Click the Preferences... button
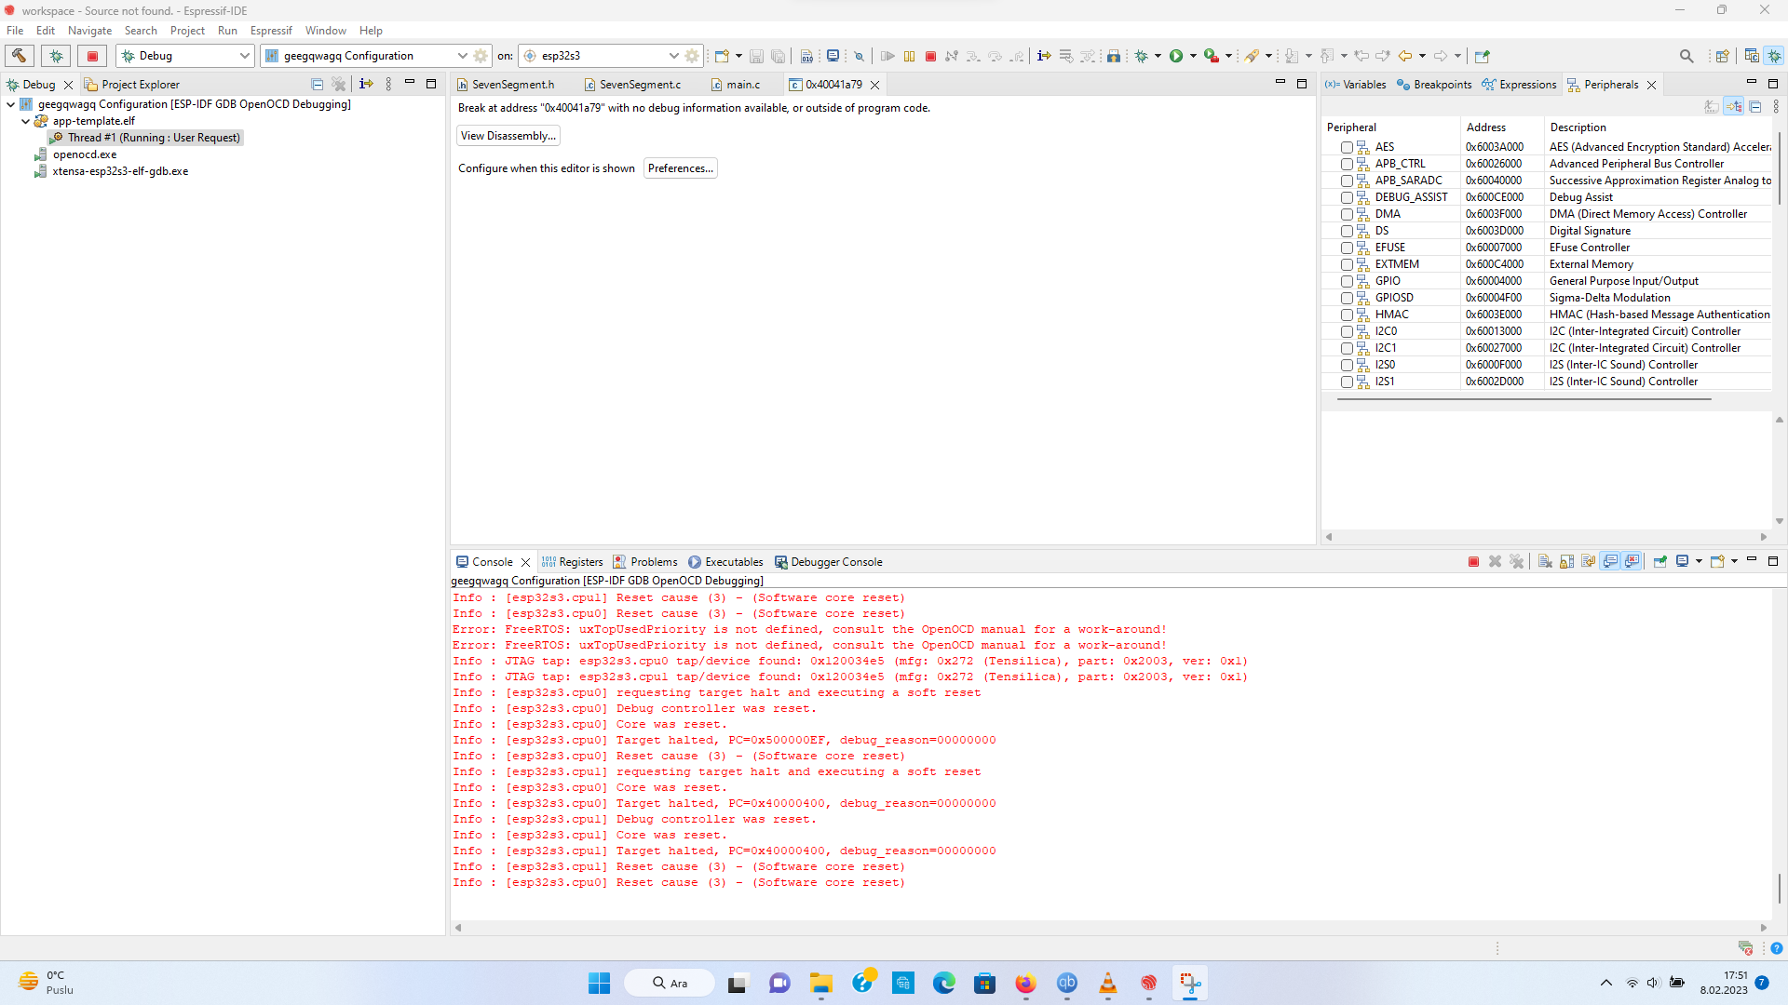 tap(681, 168)
